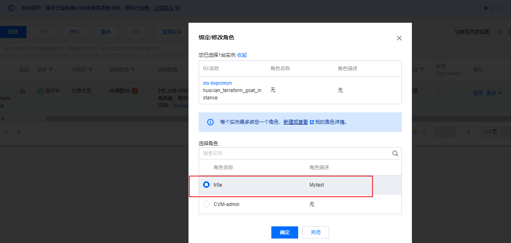Click the 立即前往 survey link in banner

tap(164, 8)
